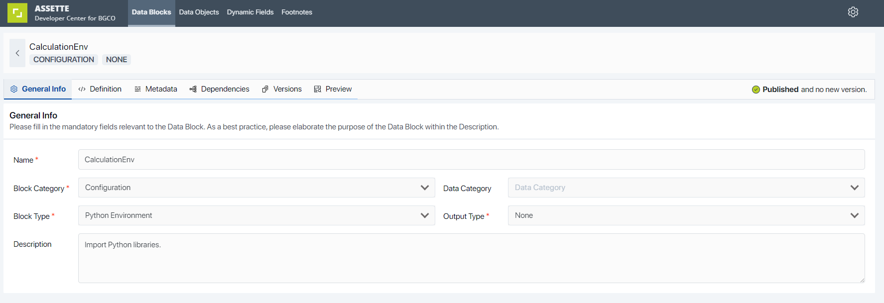This screenshot has width=884, height=303.
Task: Click the Description resize handle
Action: pos(862,280)
